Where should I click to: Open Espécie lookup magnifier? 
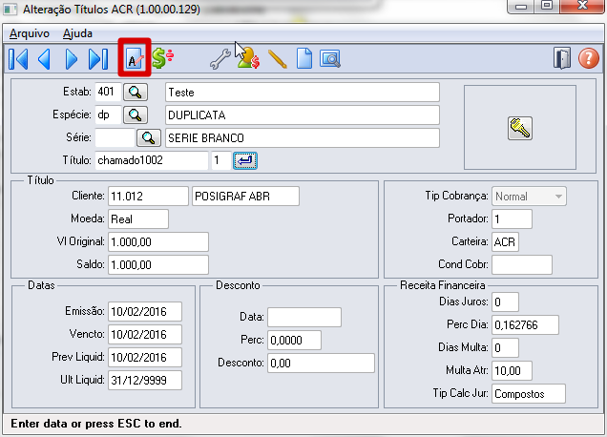[136, 114]
